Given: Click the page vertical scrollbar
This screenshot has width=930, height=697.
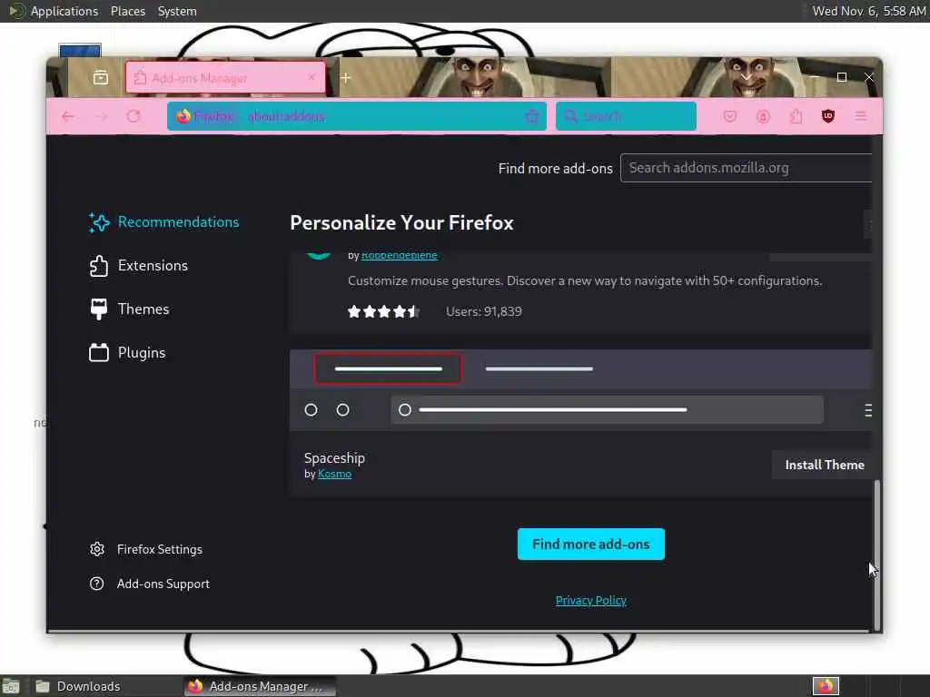Looking at the screenshot, I should point(876,555).
